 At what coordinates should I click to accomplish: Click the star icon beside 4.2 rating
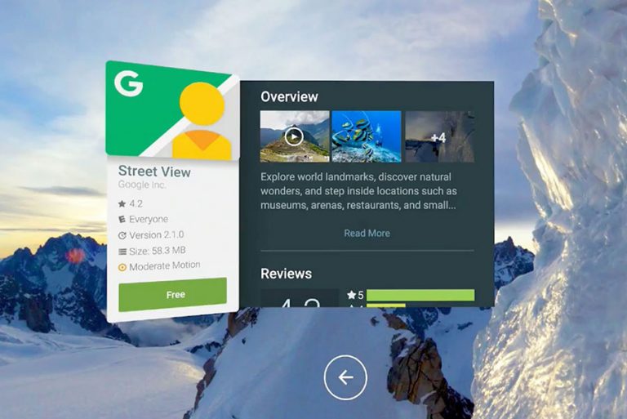coord(122,204)
